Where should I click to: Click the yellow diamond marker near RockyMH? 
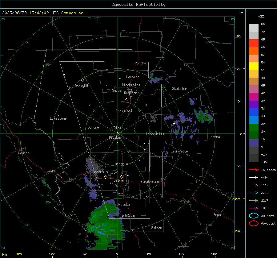click(x=82, y=80)
